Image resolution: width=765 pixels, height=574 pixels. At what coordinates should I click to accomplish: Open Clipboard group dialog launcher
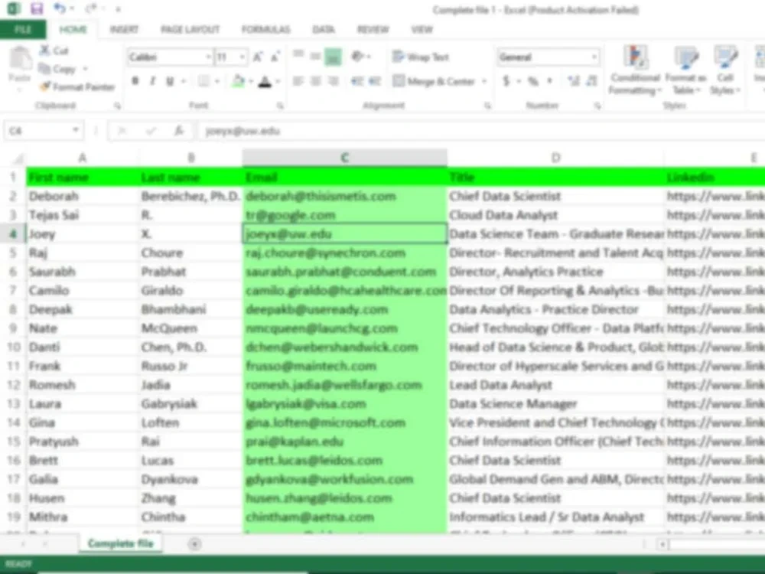coord(118,106)
